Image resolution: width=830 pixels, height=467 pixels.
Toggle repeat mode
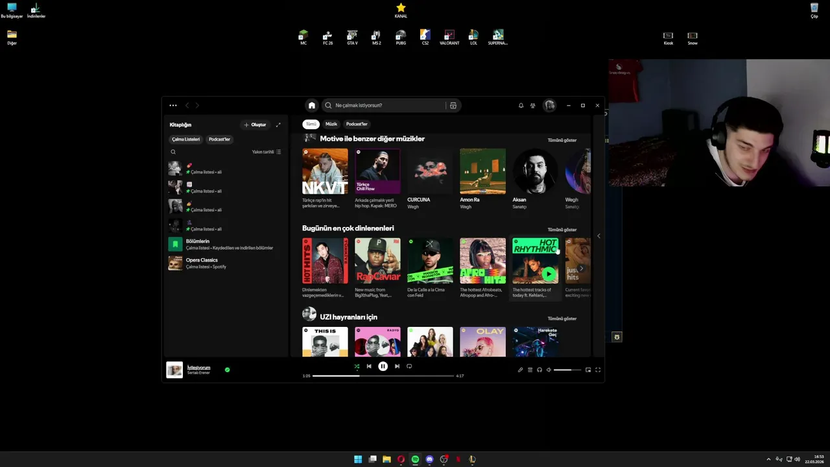pos(409,366)
